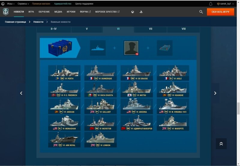This screenshot has height=166, width=240.
Task: Switch to the VI tier tab
Action: 118,29
